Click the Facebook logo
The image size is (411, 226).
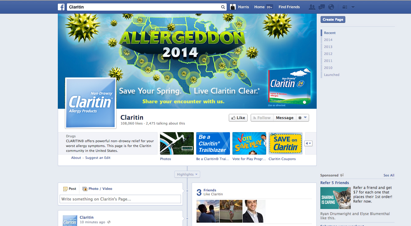(61, 7)
